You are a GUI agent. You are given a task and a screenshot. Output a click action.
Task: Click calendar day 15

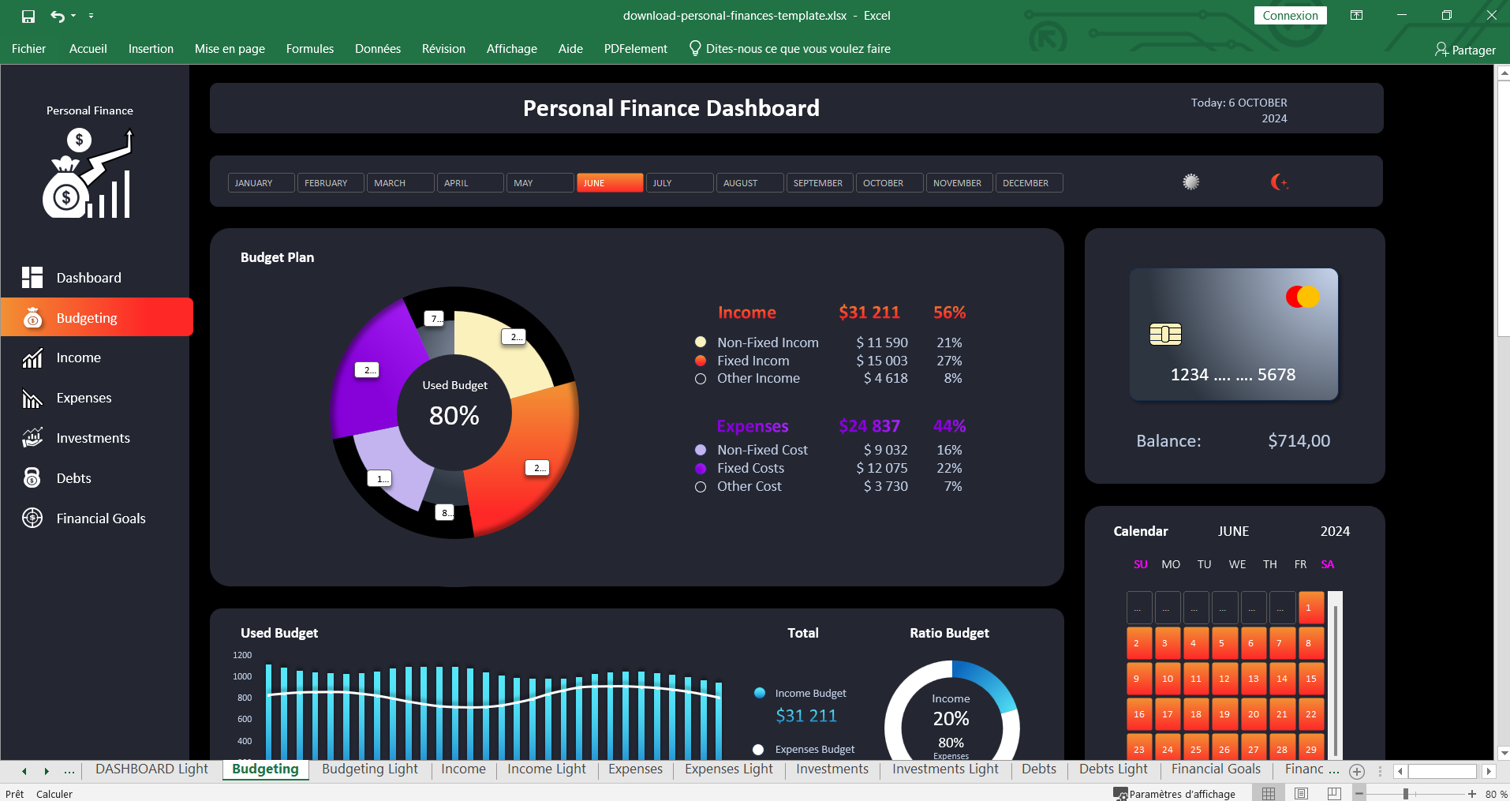point(1311,679)
